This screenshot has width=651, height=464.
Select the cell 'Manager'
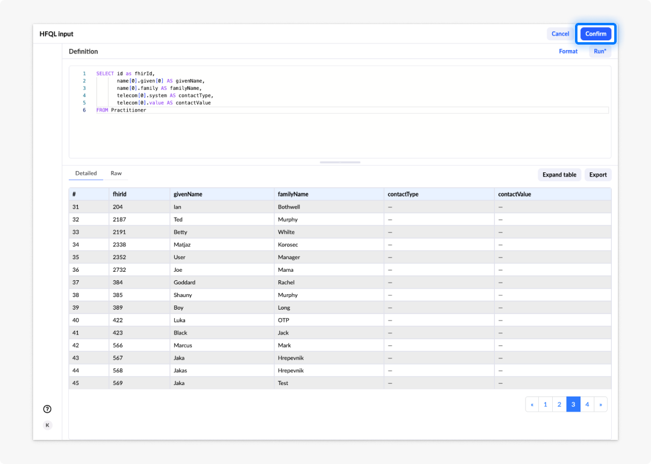point(329,257)
